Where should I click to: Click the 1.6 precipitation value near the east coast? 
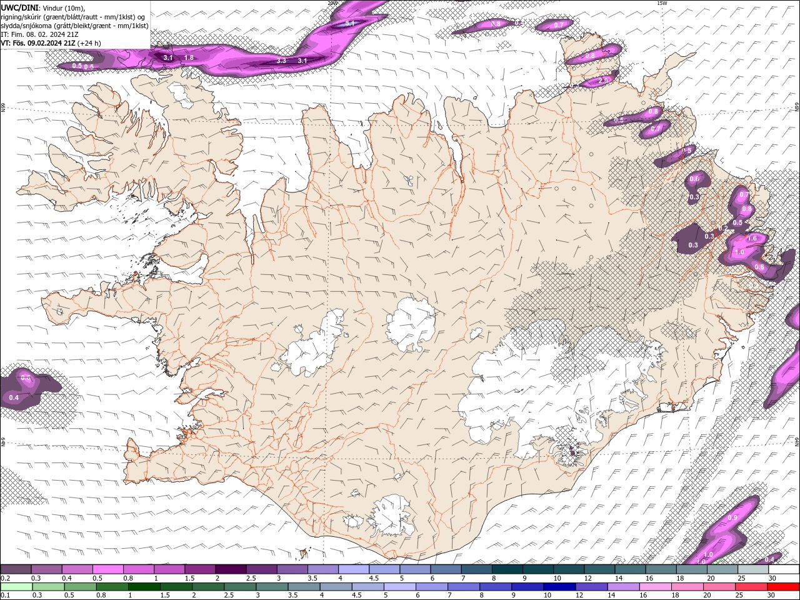pos(752,238)
